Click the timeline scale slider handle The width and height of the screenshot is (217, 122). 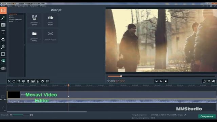(x=23, y=115)
